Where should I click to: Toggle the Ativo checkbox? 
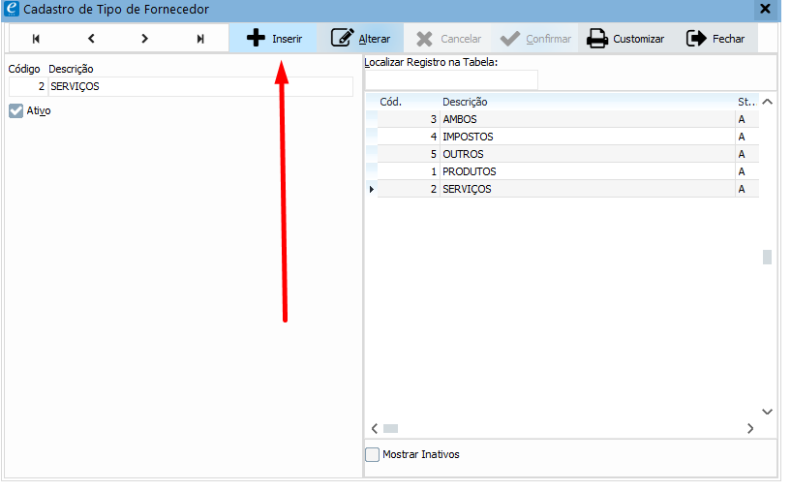tap(15, 111)
